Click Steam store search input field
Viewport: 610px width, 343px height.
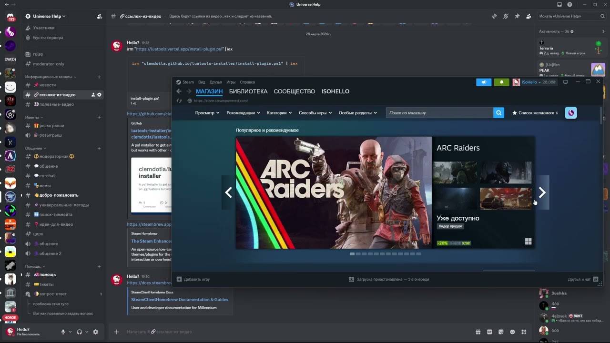pos(439,113)
